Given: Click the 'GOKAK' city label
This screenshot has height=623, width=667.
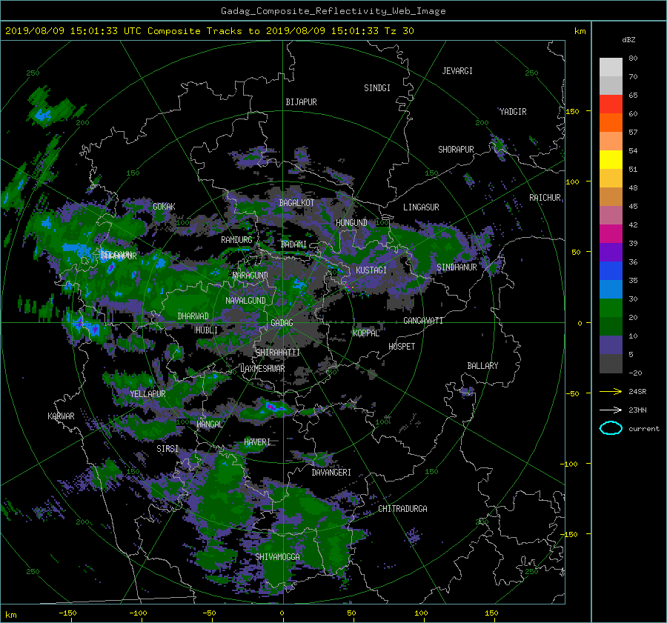Looking at the screenshot, I should pos(164,206).
